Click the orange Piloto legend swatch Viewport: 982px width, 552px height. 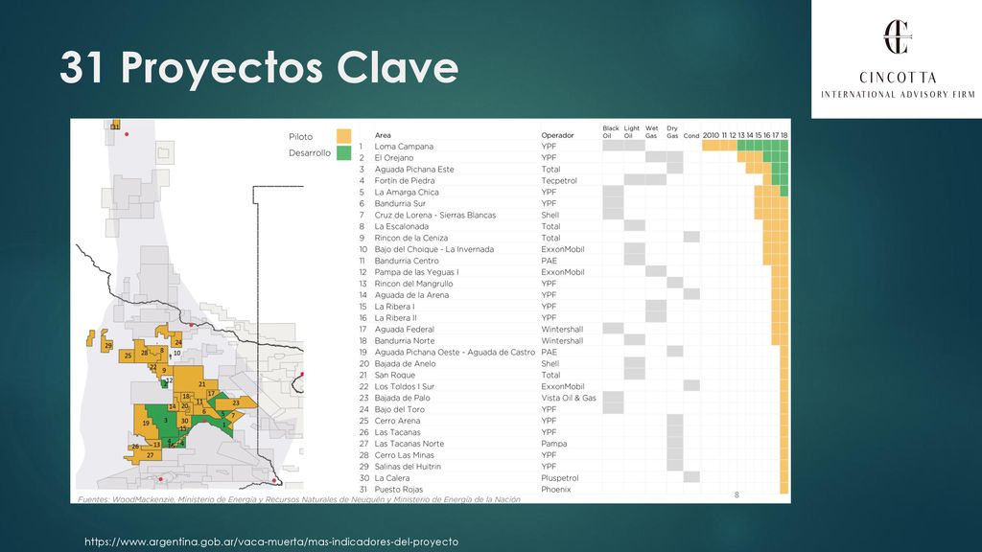pos(344,136)
